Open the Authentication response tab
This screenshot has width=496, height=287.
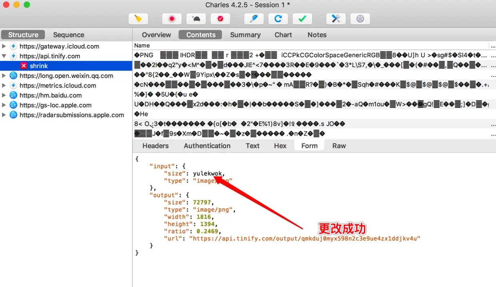click(x=207, y=146)
